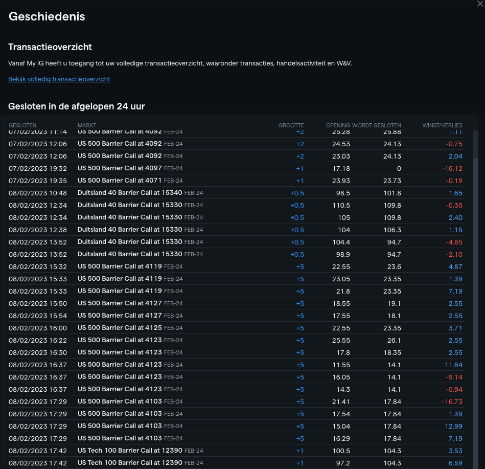This screenshot has height=469, width=485.
Task: Open the 'Bekijk volledig transactieoverzicht' link
Action: click(59, 79)
